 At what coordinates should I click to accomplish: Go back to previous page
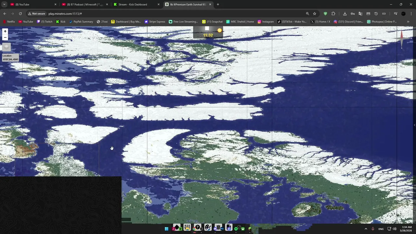click(5, 14)
